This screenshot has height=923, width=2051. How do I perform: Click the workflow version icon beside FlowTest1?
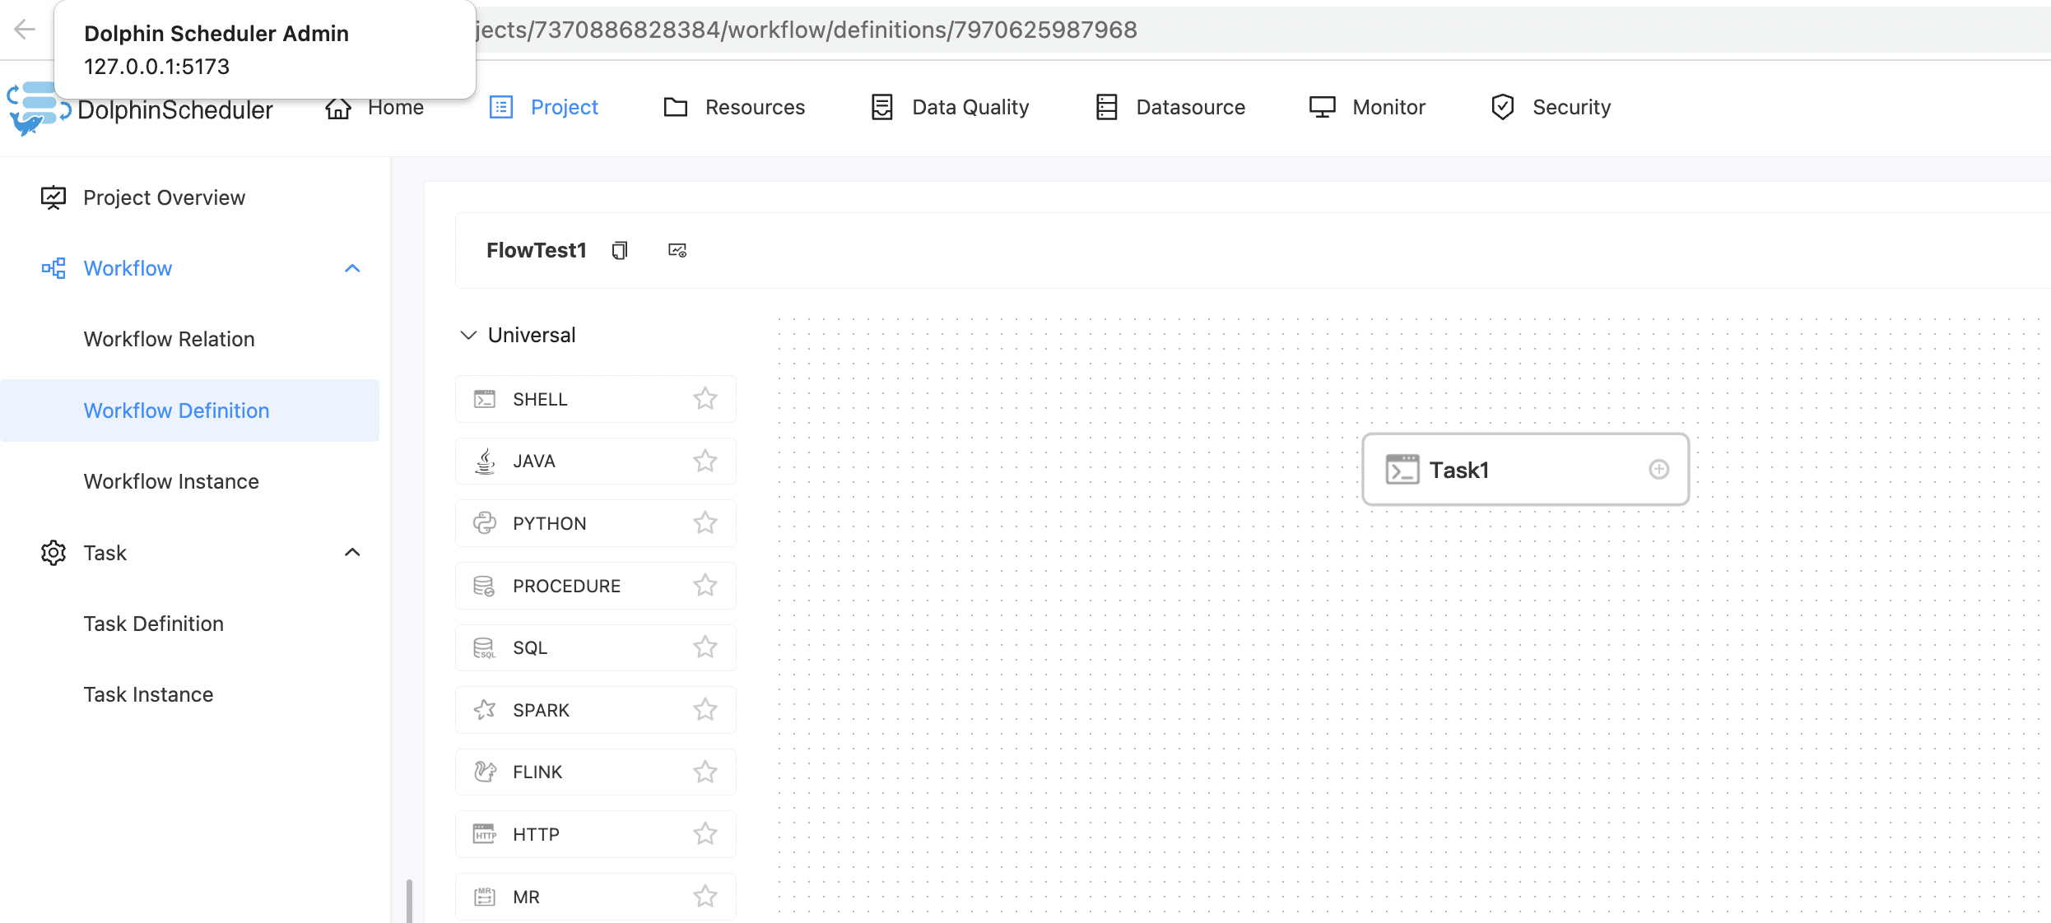click(677, 250)
